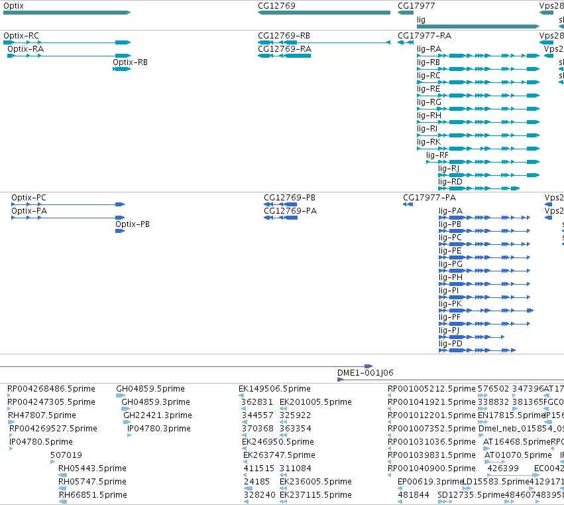Image resolution: width=564 pixels, height=505 pixels.
Task: Select the lig-RB transcript label
Action: coord(428,62)
